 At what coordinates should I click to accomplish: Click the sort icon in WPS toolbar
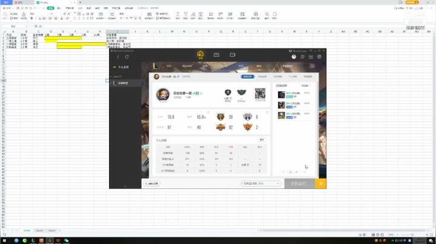coord(193,14)
